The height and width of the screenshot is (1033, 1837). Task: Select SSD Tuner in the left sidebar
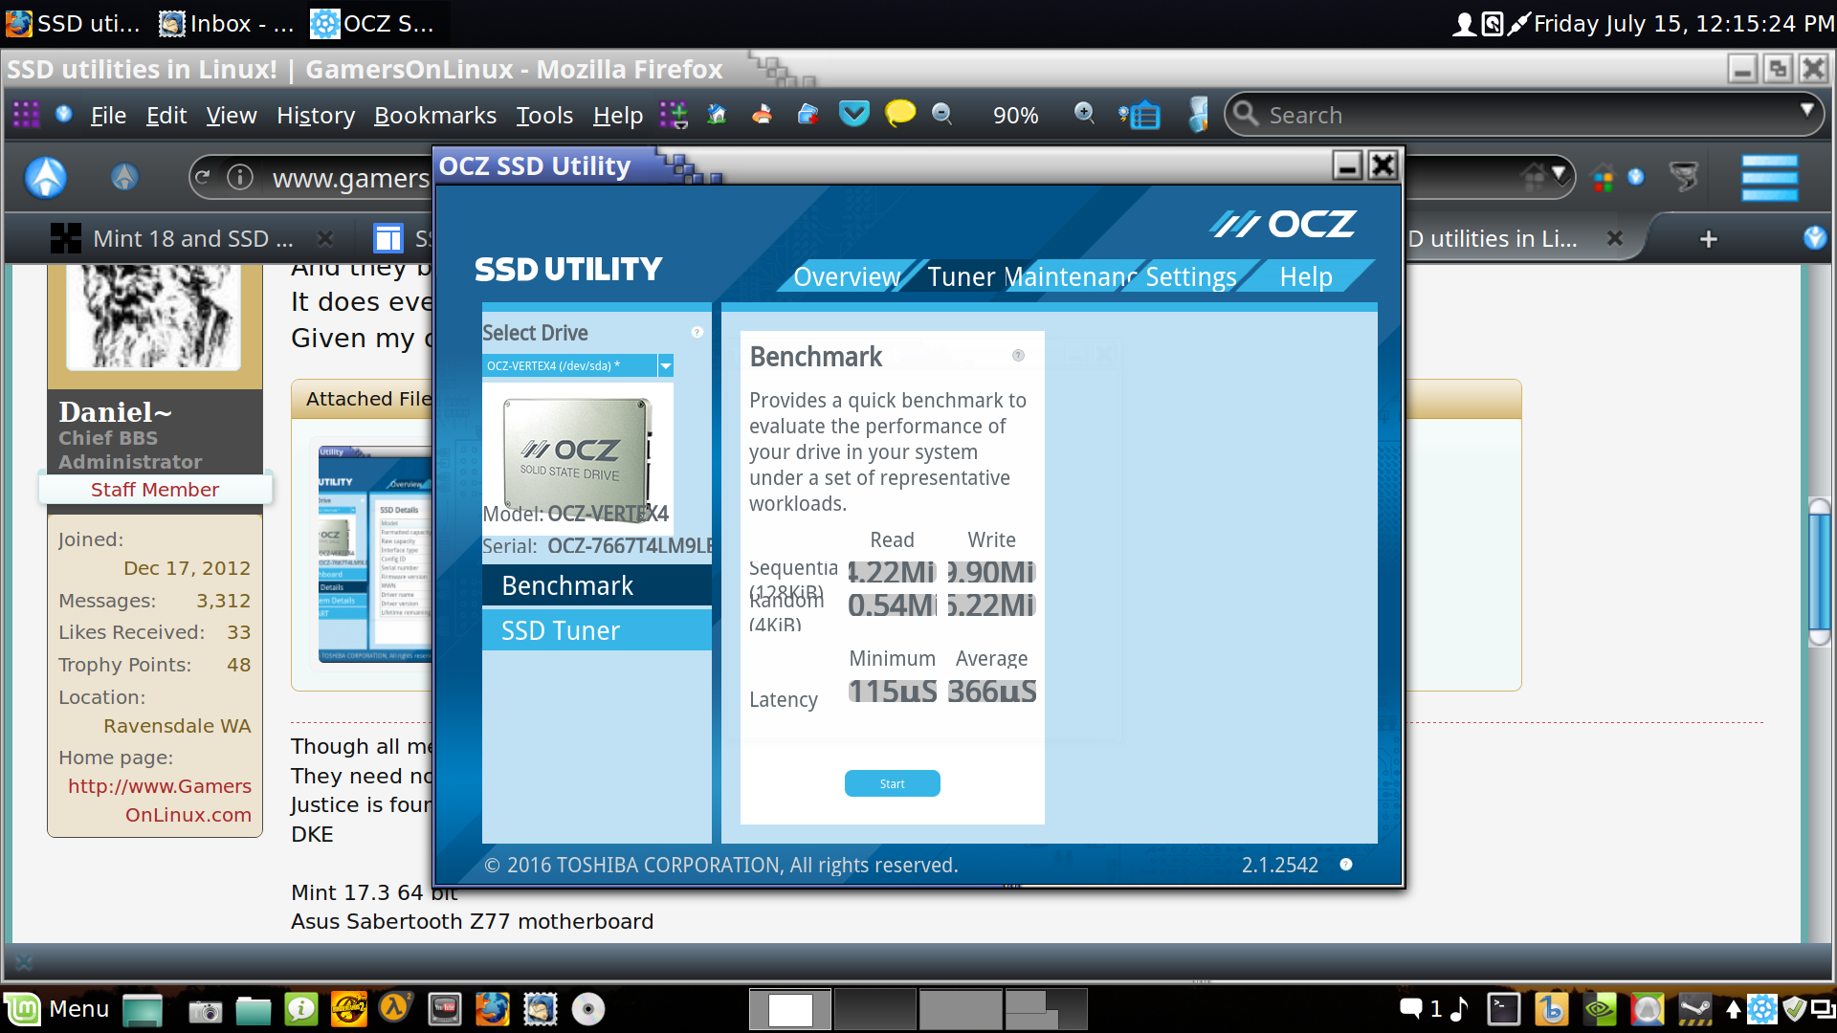[x=597, y=630]
